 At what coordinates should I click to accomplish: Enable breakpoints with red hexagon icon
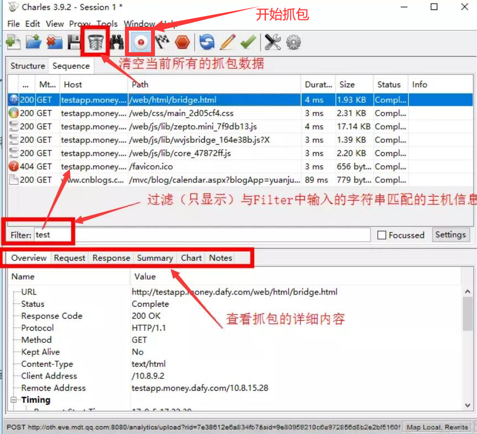pos(183,42)
